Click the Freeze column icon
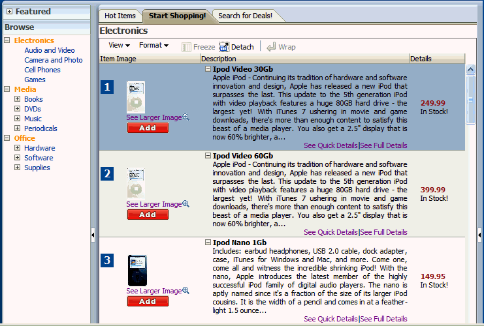Image resolution: width=484 pixels, height=326 pixels. click(186, 47)
